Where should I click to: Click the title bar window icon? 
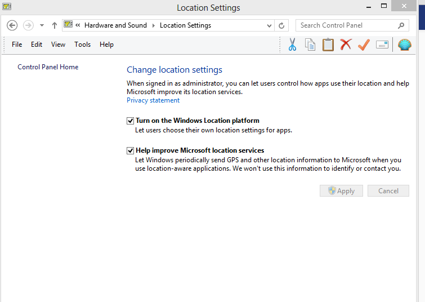click(7, 6)
